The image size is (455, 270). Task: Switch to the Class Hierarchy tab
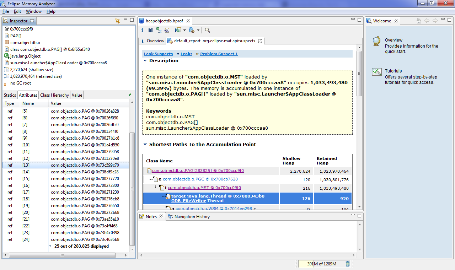54,95
